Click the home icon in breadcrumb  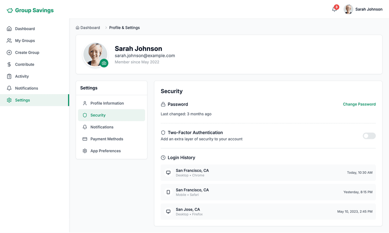tap(77, 28)
